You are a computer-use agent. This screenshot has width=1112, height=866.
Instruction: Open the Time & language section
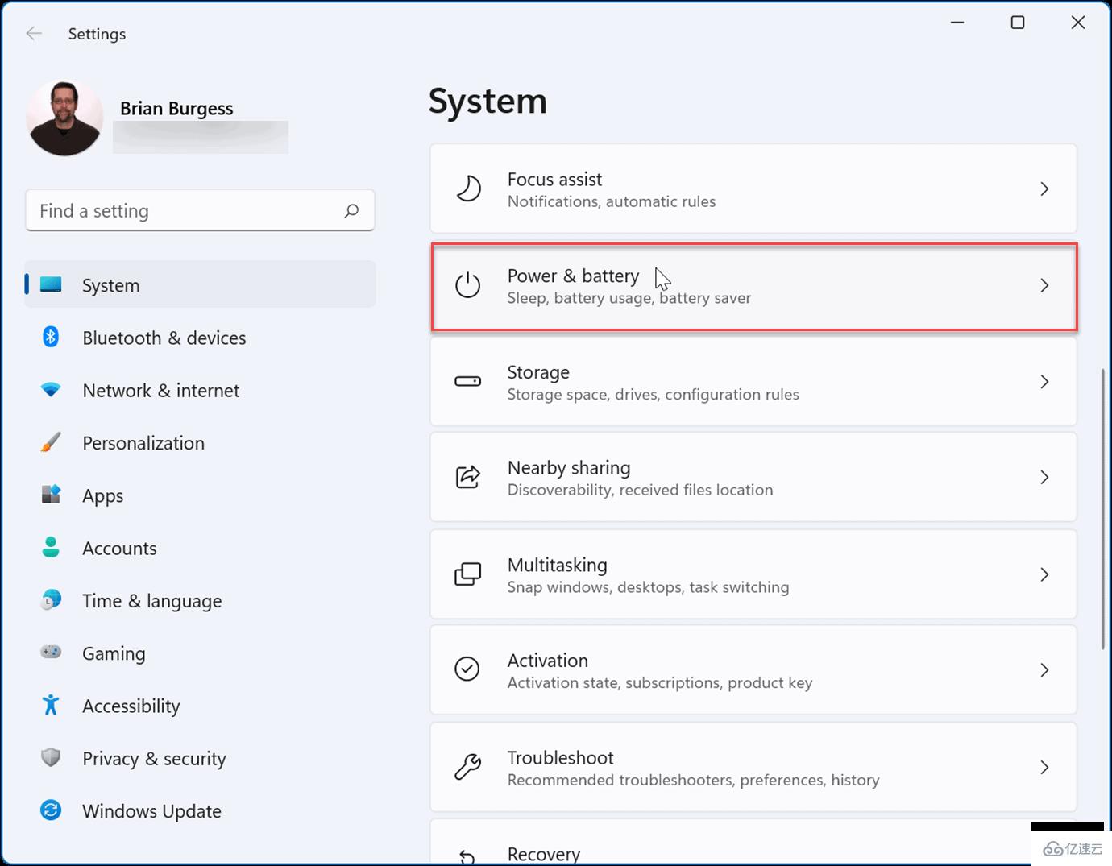152,601
